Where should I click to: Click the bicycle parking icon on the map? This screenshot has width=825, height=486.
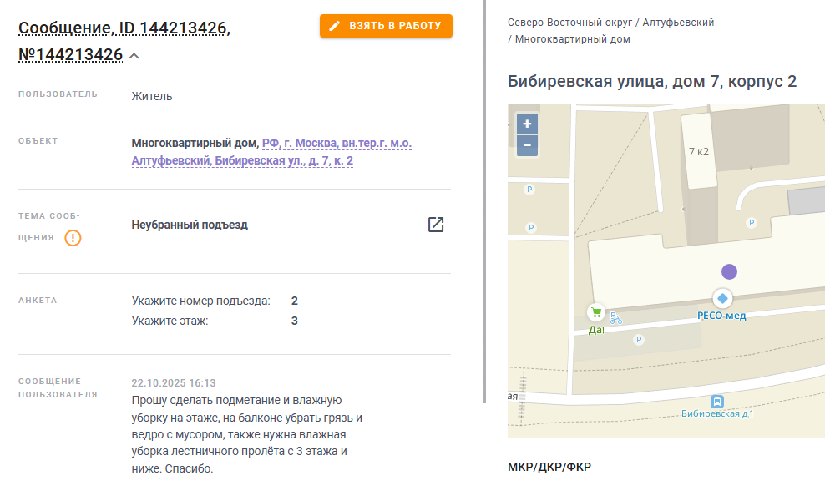click(615, 317)
